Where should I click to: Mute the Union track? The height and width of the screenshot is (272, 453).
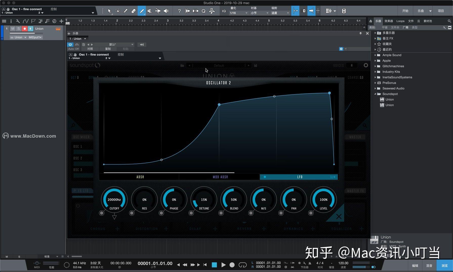[x=13, y=29]
